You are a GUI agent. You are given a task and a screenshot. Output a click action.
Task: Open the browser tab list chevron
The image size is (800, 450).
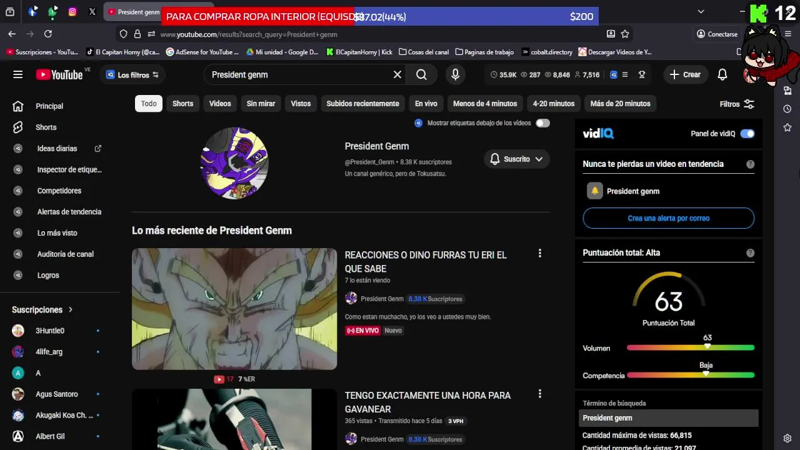point(701,11)
